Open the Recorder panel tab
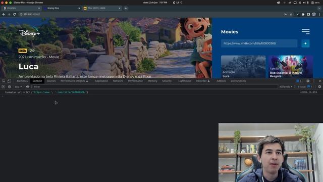323x182 pixels. [x=203, y=81]
